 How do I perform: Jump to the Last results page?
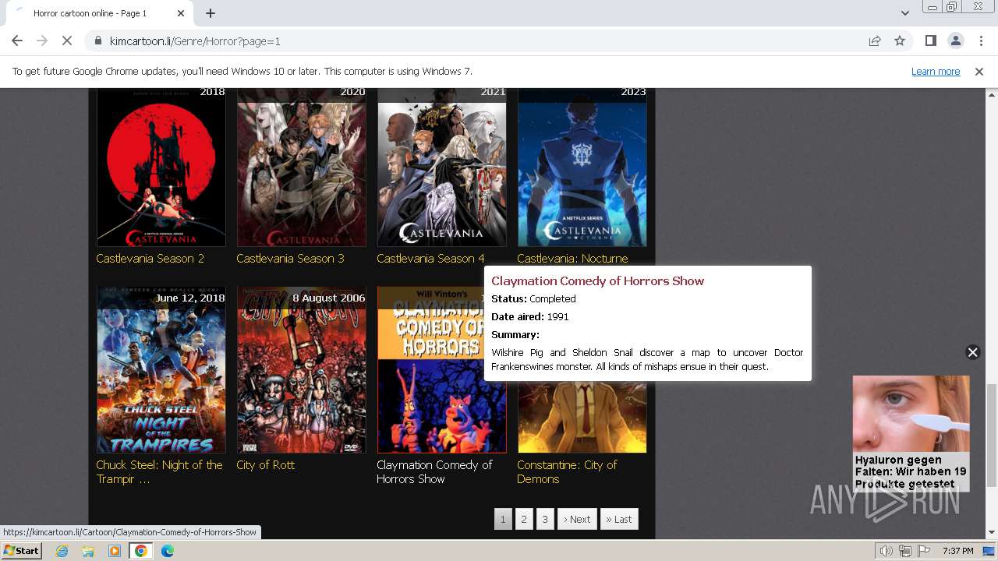pos(619,519)
